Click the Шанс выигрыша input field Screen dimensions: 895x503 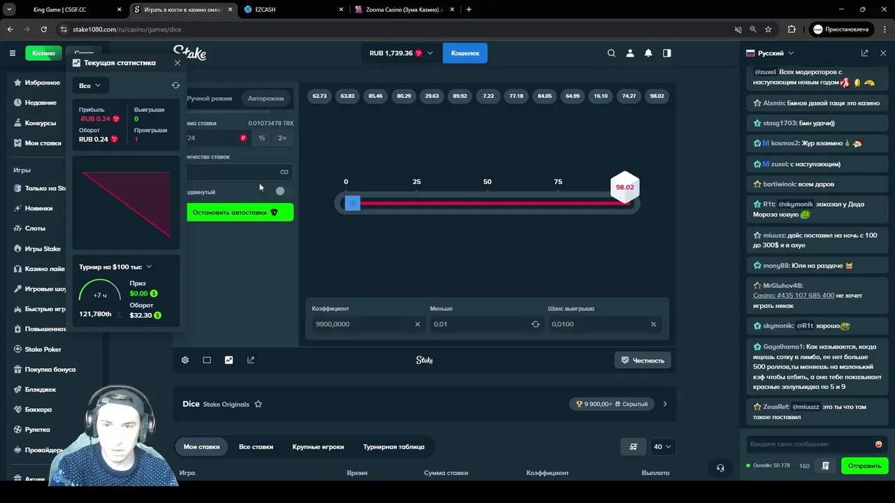pos(605,324)
